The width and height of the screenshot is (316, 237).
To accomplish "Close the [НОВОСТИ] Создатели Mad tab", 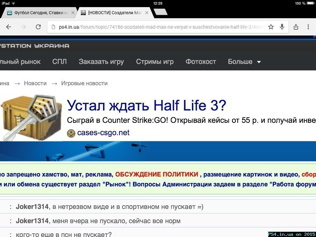I will pyautogui.click(x=147, y=13).
